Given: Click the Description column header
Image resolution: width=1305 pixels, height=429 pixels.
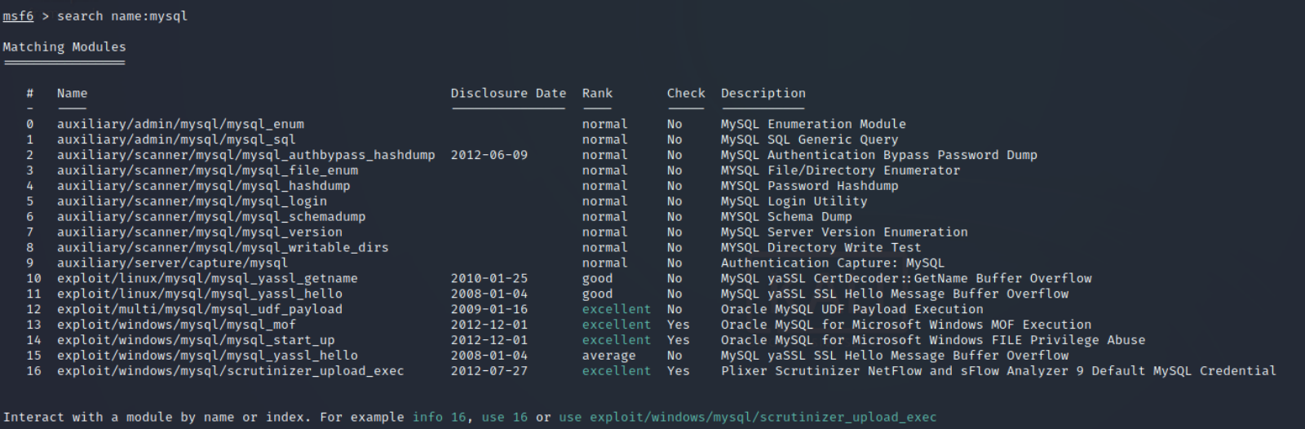Looking at the screenshot, I should 763,94.
